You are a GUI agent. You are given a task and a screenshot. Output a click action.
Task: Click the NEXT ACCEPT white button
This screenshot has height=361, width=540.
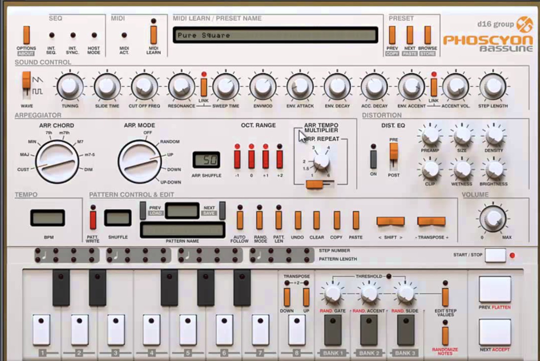coord(494,332)
